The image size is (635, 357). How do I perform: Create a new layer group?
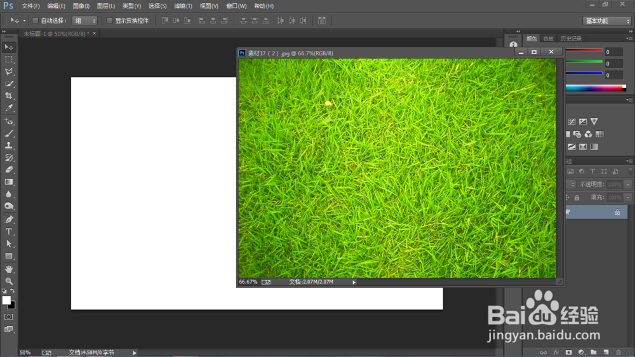tap(594, 352)
